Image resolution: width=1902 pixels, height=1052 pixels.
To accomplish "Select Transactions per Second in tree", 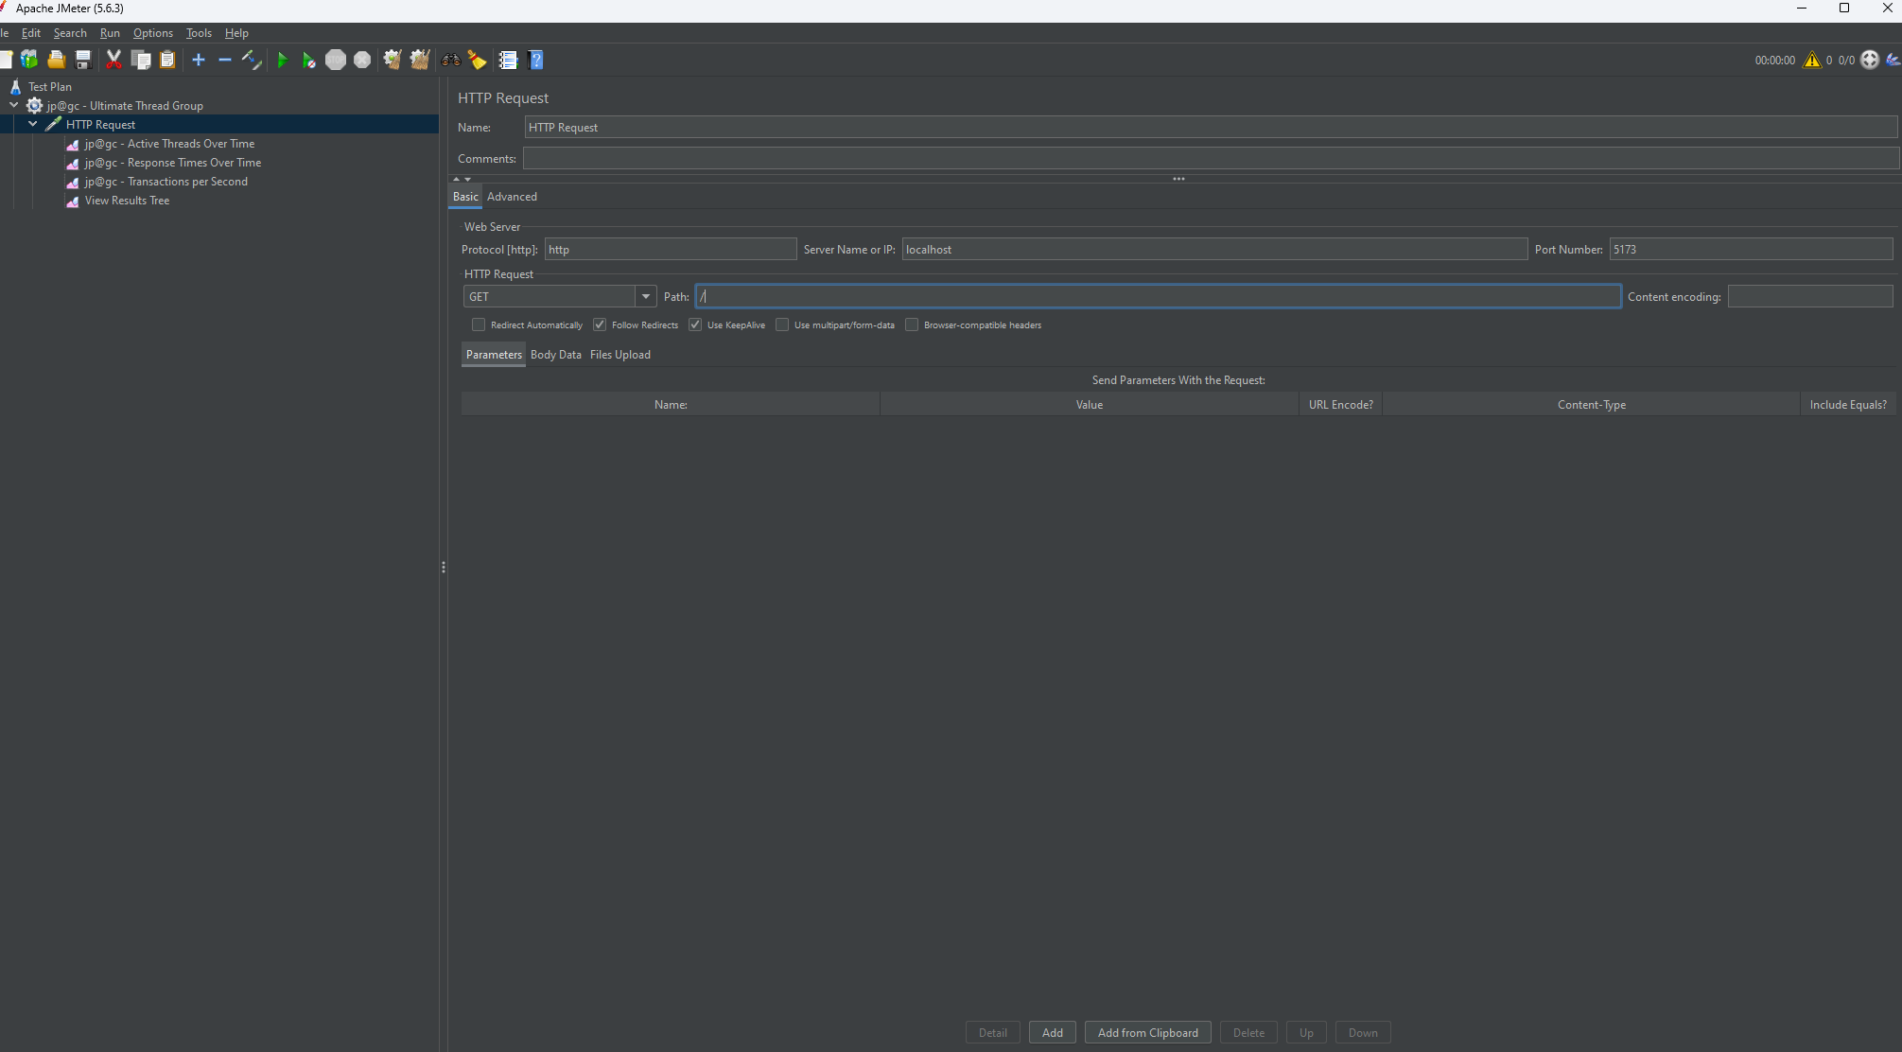I will 166,181.
